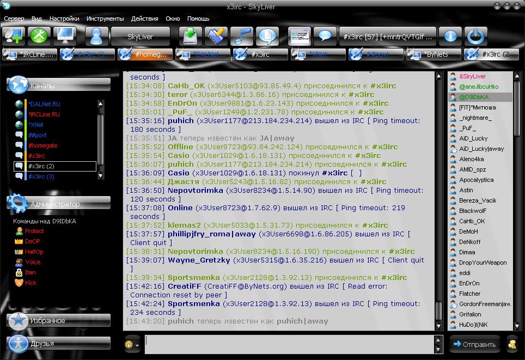Collapse the Администратор panel header

tap(59, 204)
